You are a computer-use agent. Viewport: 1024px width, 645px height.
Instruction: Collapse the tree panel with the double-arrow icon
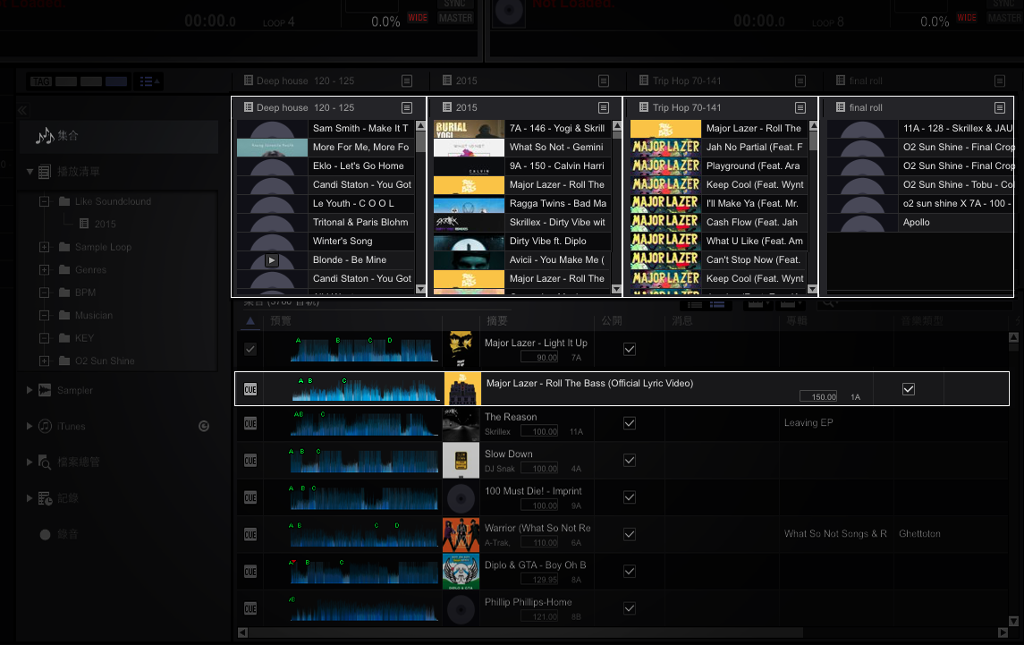(22, 110)
